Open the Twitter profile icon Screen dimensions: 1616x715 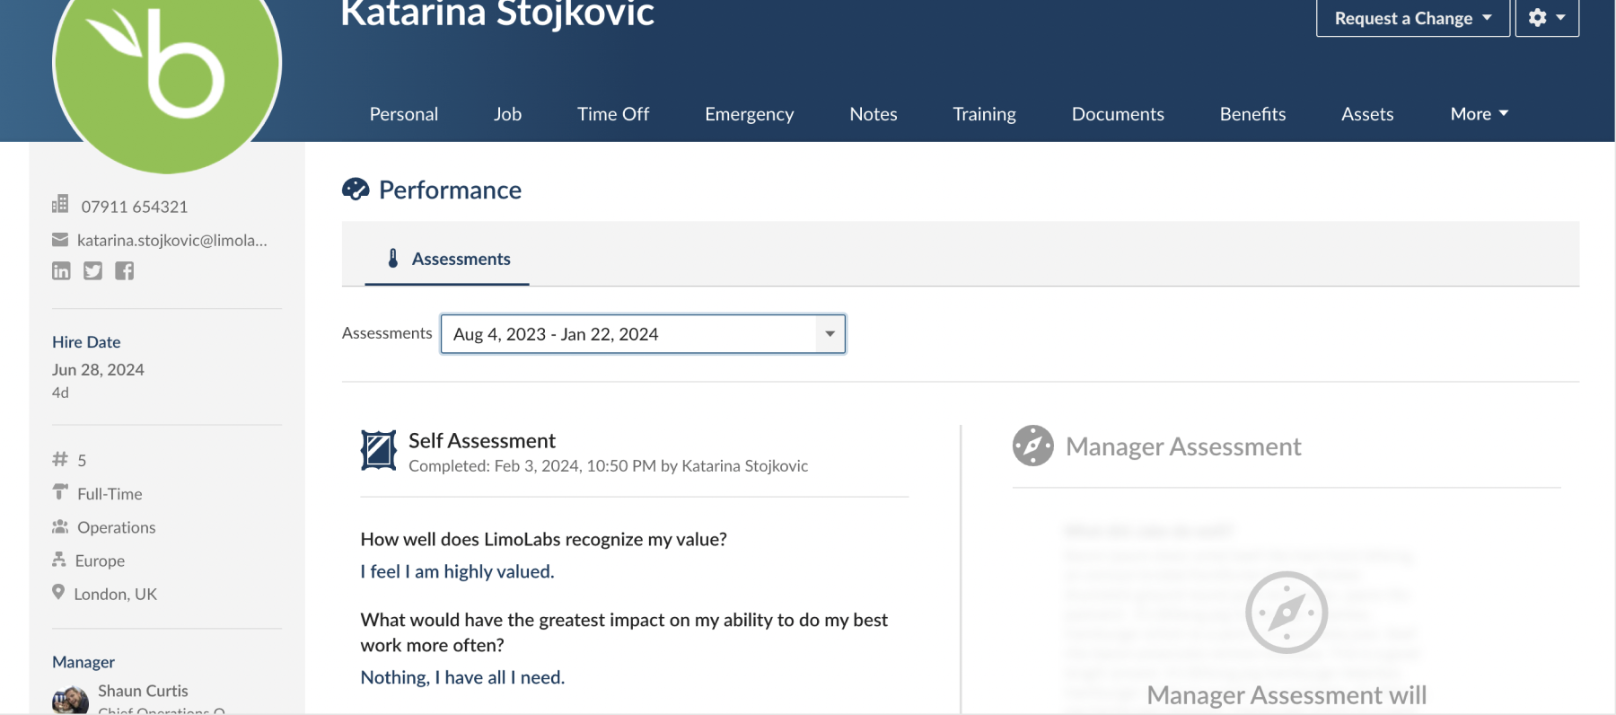(92, 271)
